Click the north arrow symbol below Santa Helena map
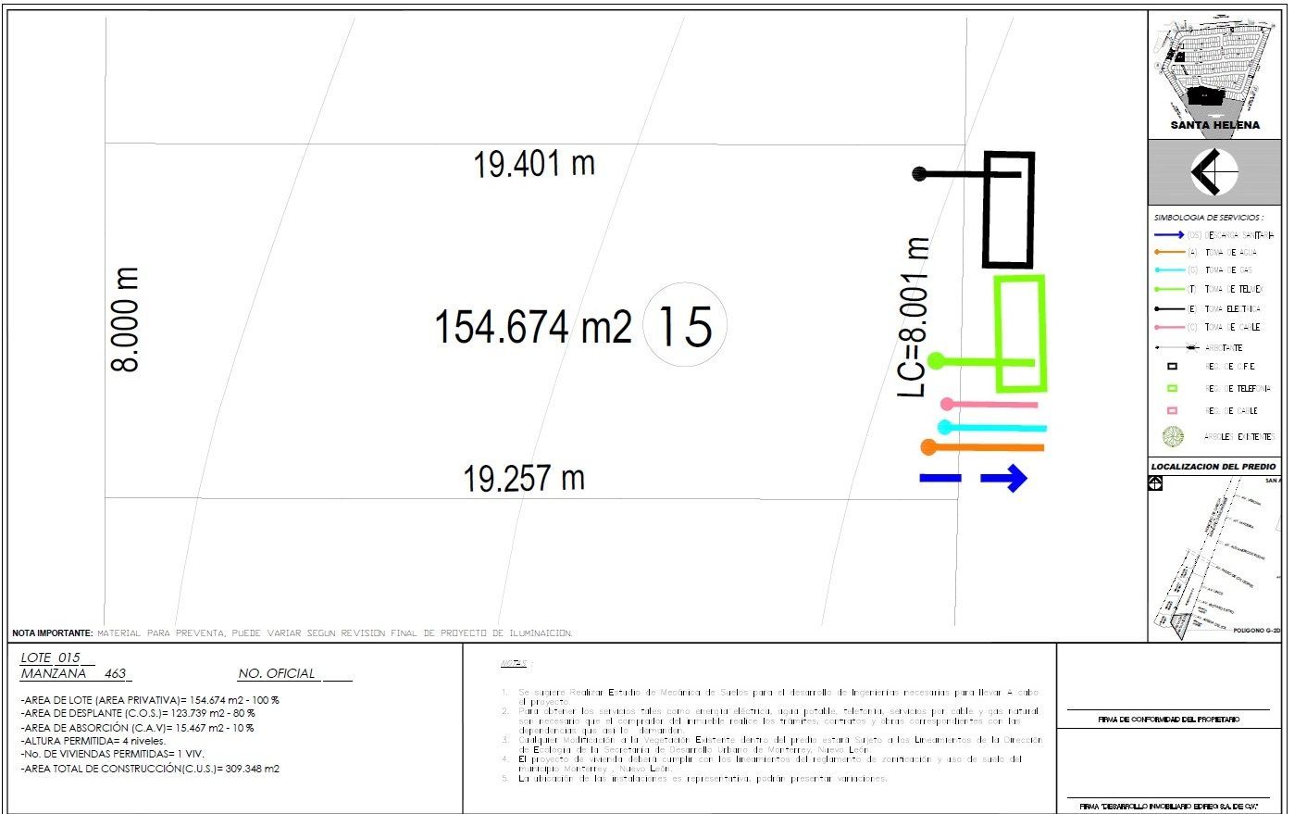1294x814 pixels. 1214,172
